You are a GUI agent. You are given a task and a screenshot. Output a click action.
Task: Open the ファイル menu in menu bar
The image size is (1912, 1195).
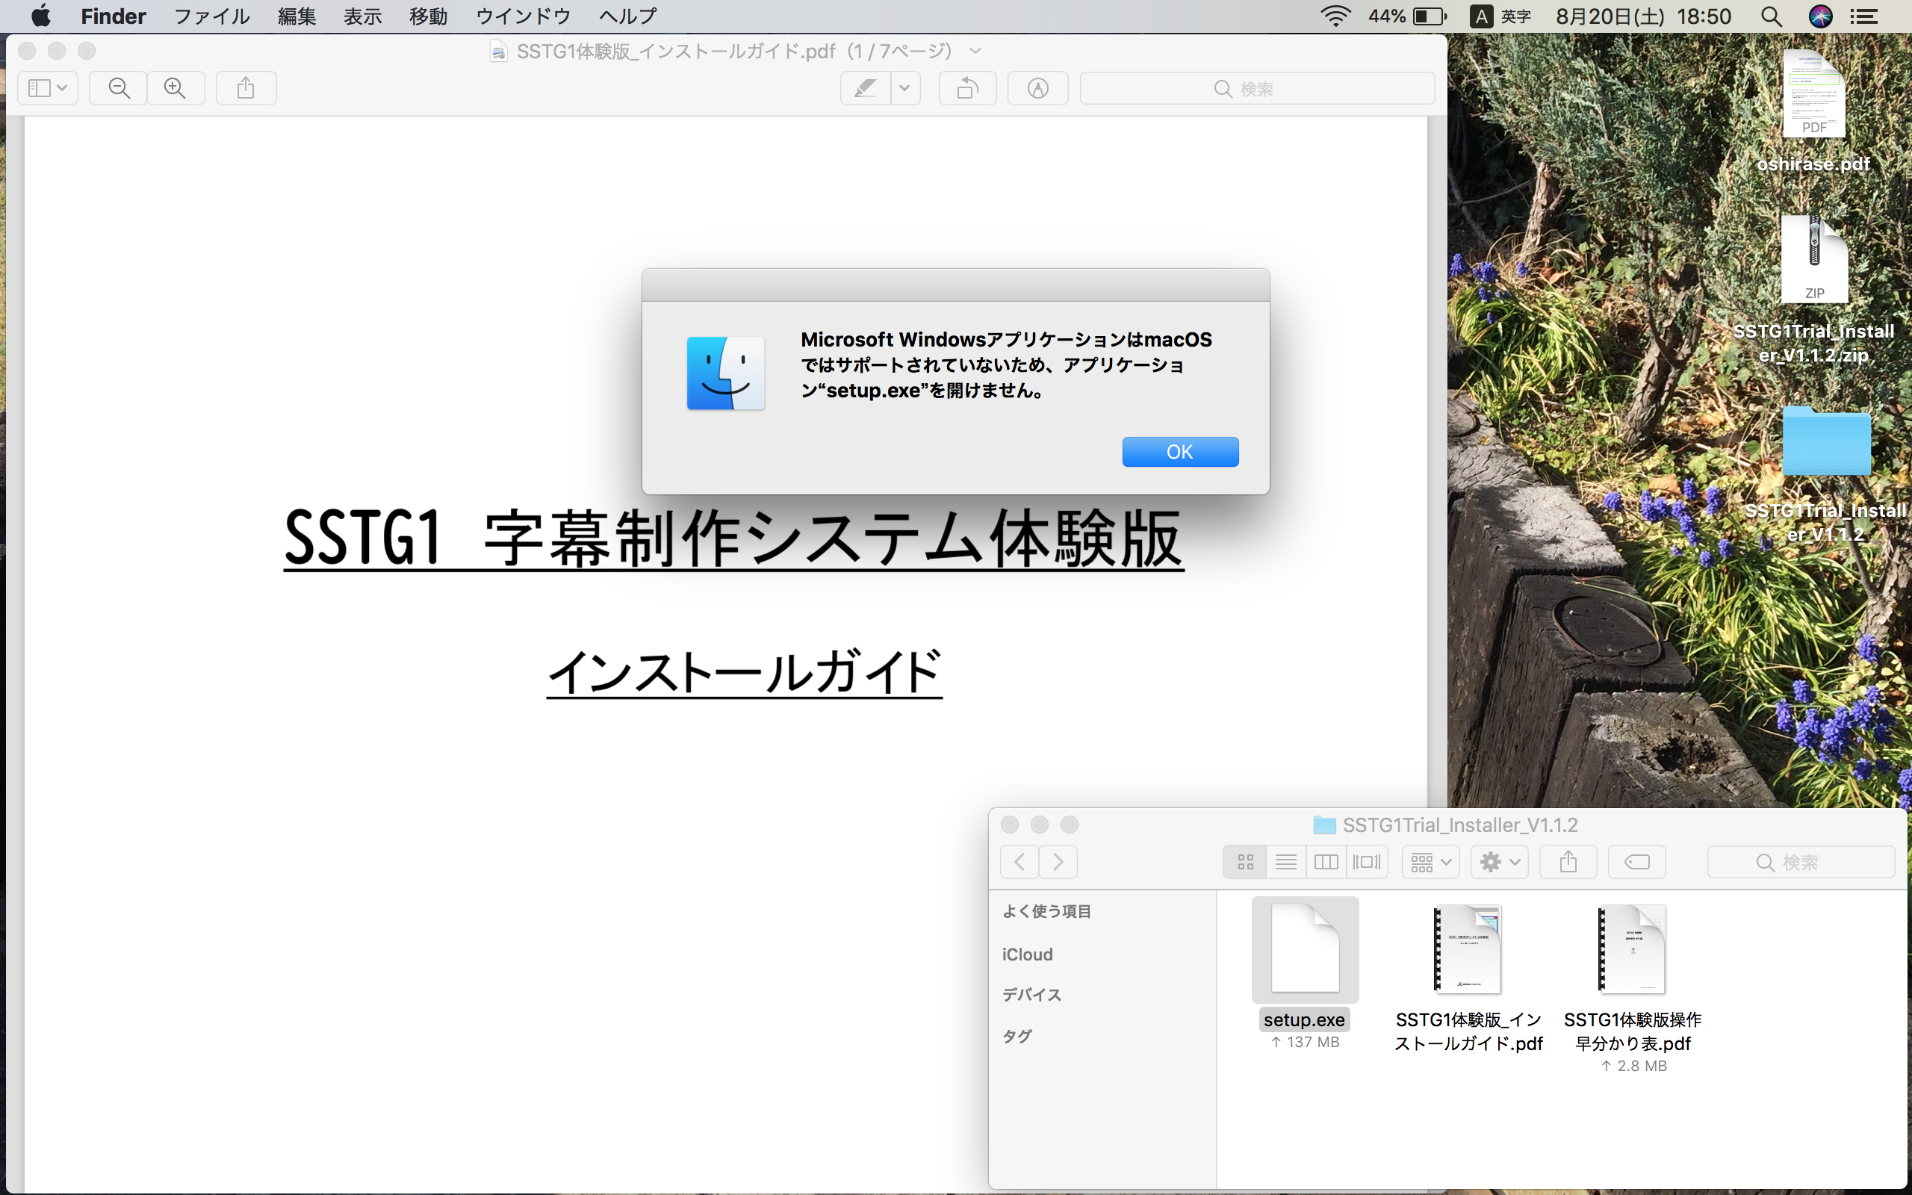211,16
